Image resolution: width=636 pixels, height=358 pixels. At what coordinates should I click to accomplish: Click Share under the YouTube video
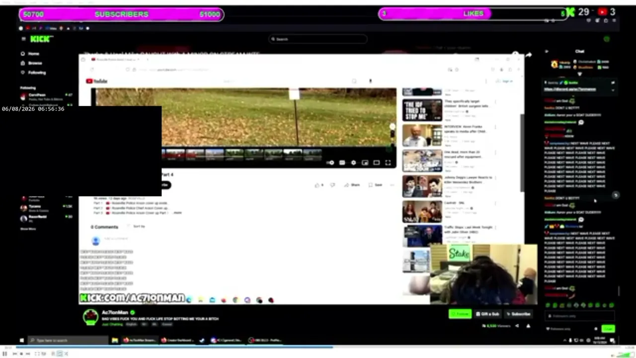(x=352, y=185)
